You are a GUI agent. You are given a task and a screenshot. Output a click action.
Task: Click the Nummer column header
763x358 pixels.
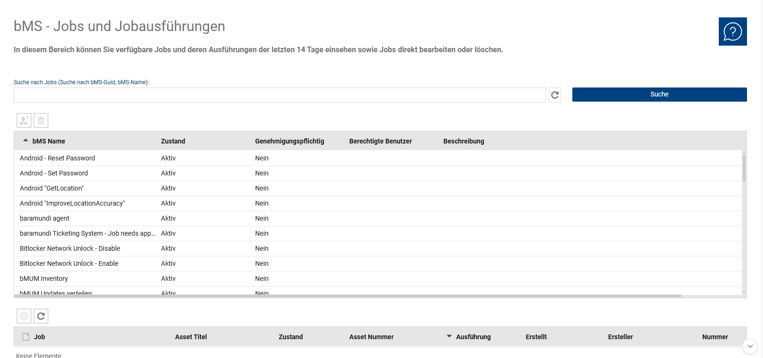pyautogui.click(x=715, y=337)
